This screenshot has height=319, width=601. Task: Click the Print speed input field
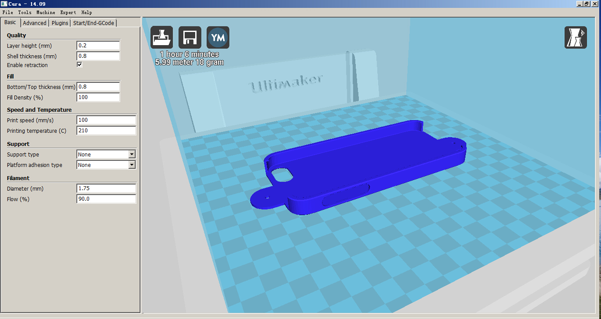point(106,120)
